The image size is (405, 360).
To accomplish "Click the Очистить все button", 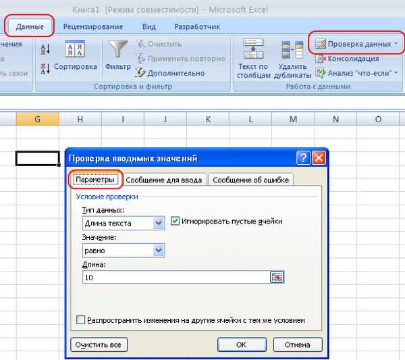I will coord(99,344).
